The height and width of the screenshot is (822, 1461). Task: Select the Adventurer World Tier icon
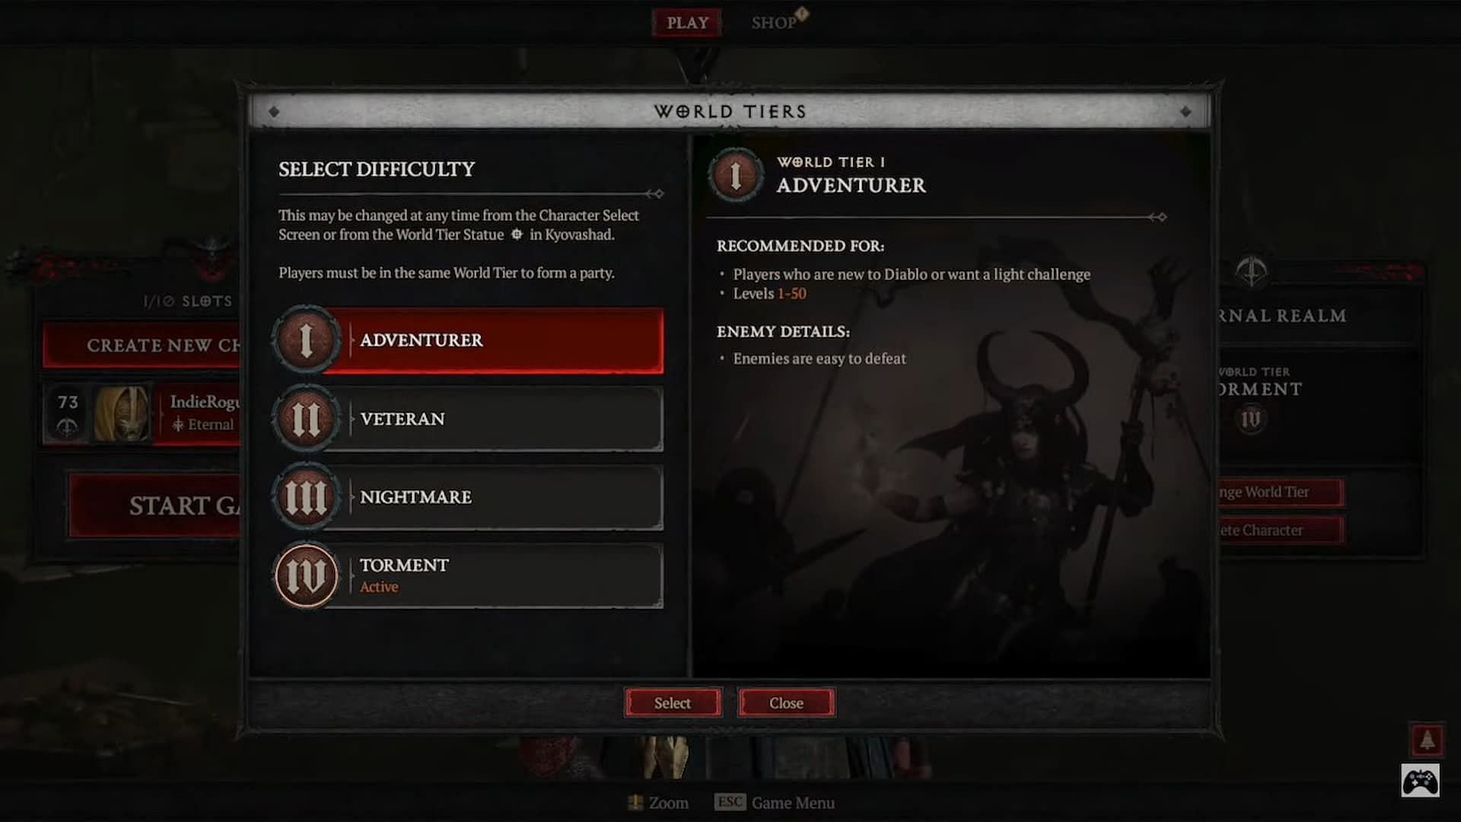click(x=306, y=339)
